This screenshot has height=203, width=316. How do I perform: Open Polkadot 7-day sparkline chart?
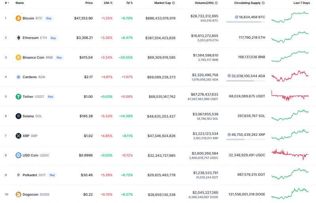290,174
